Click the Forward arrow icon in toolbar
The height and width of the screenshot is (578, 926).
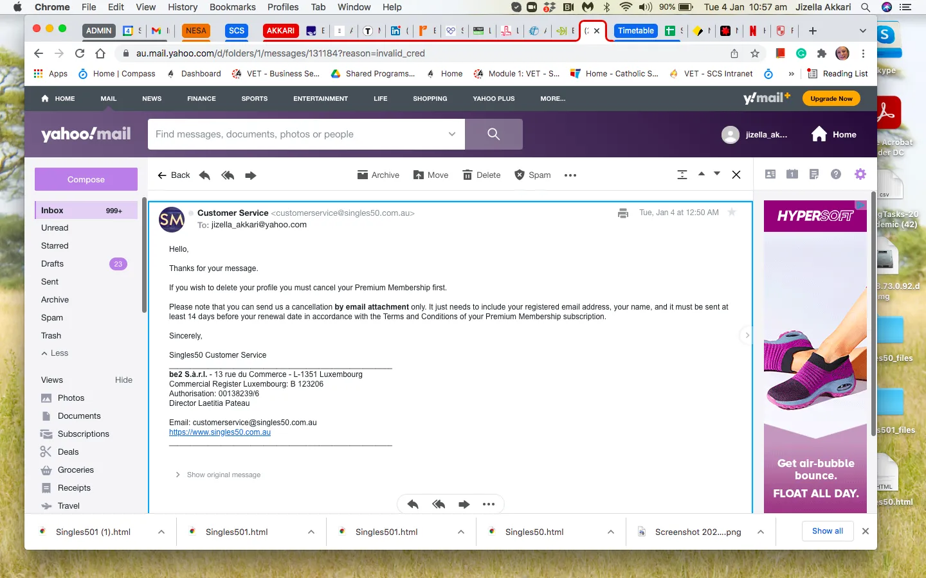pos(251,175)
